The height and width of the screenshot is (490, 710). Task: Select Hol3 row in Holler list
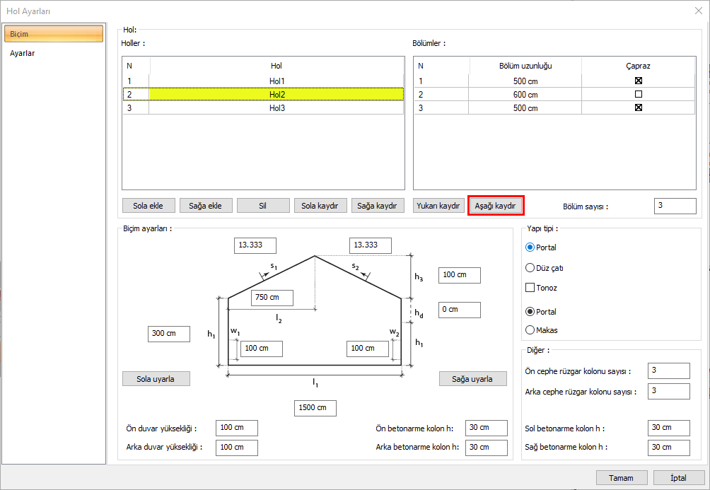pyautogui.click(x=276, y=108)
